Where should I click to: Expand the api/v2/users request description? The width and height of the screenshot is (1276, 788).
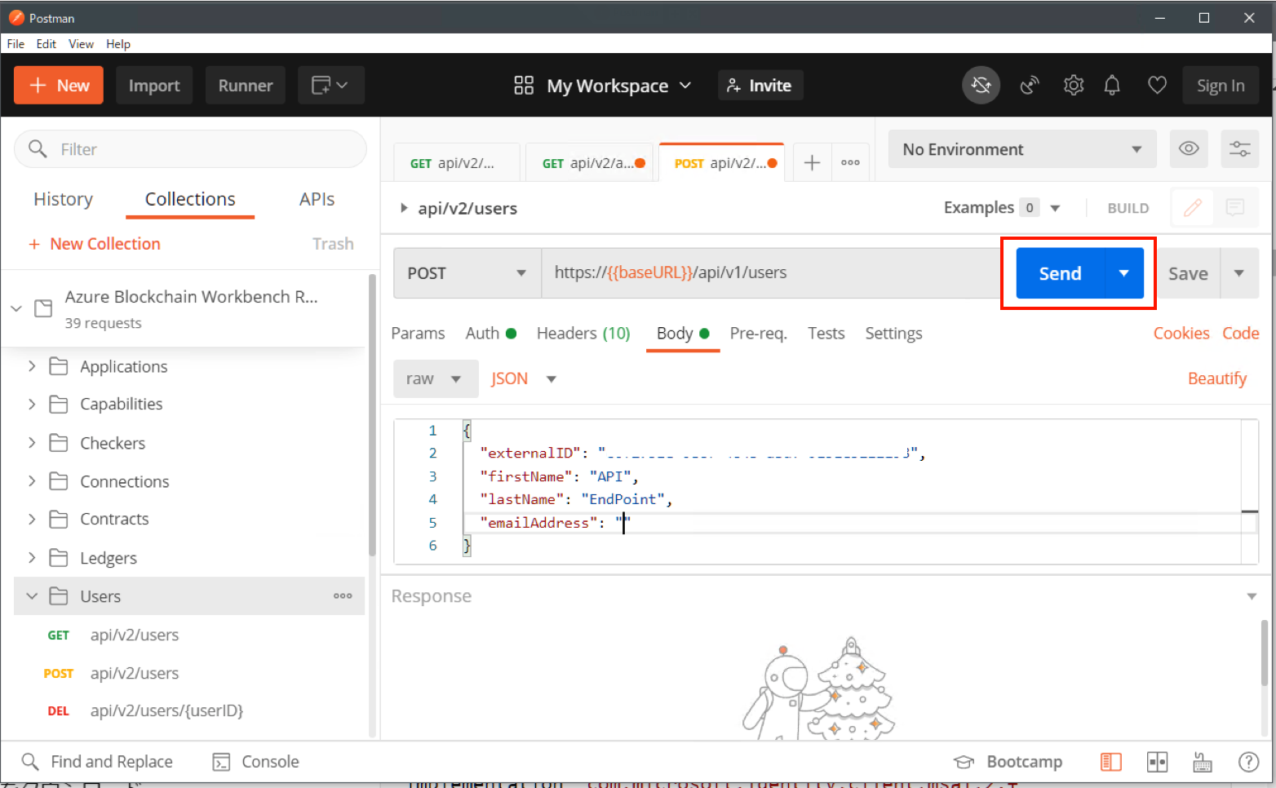point(403,208)
